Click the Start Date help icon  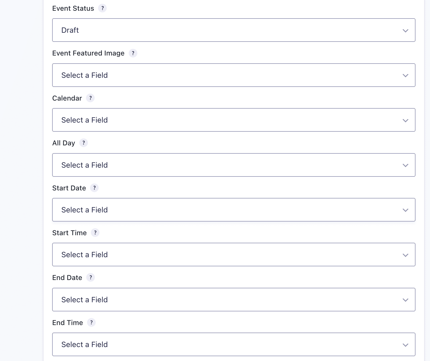point(94,188)
